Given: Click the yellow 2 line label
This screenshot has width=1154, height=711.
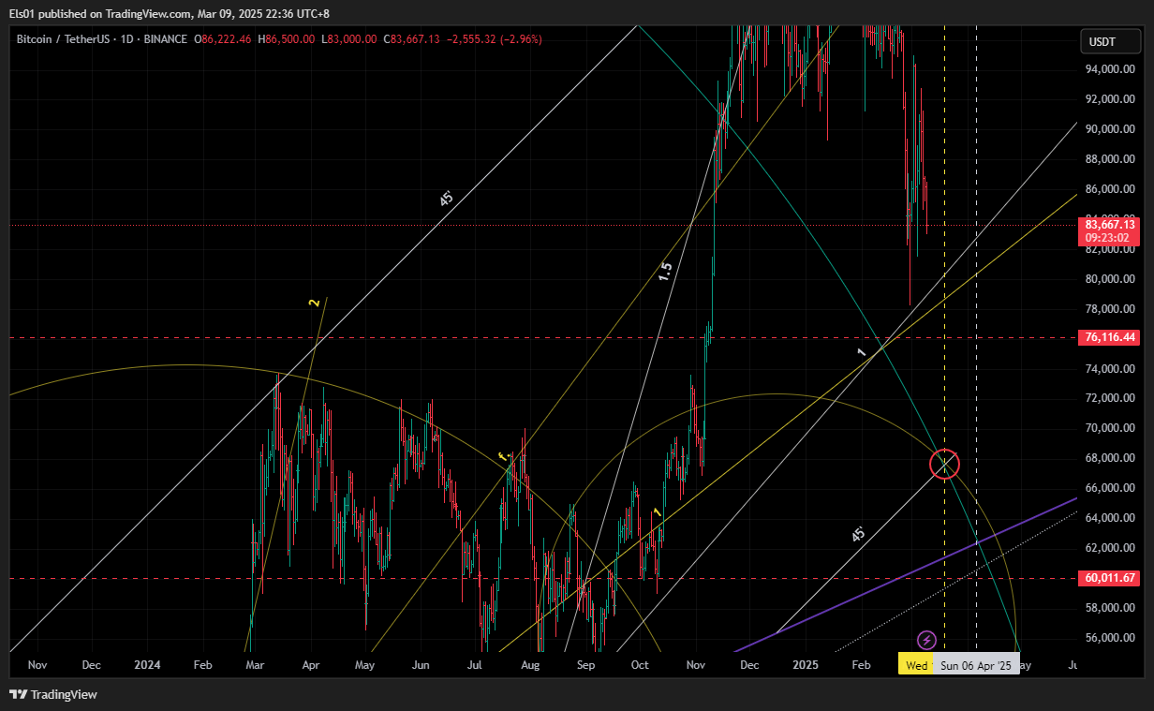Looking at the screenshot, I should click(x=314, y=303).
